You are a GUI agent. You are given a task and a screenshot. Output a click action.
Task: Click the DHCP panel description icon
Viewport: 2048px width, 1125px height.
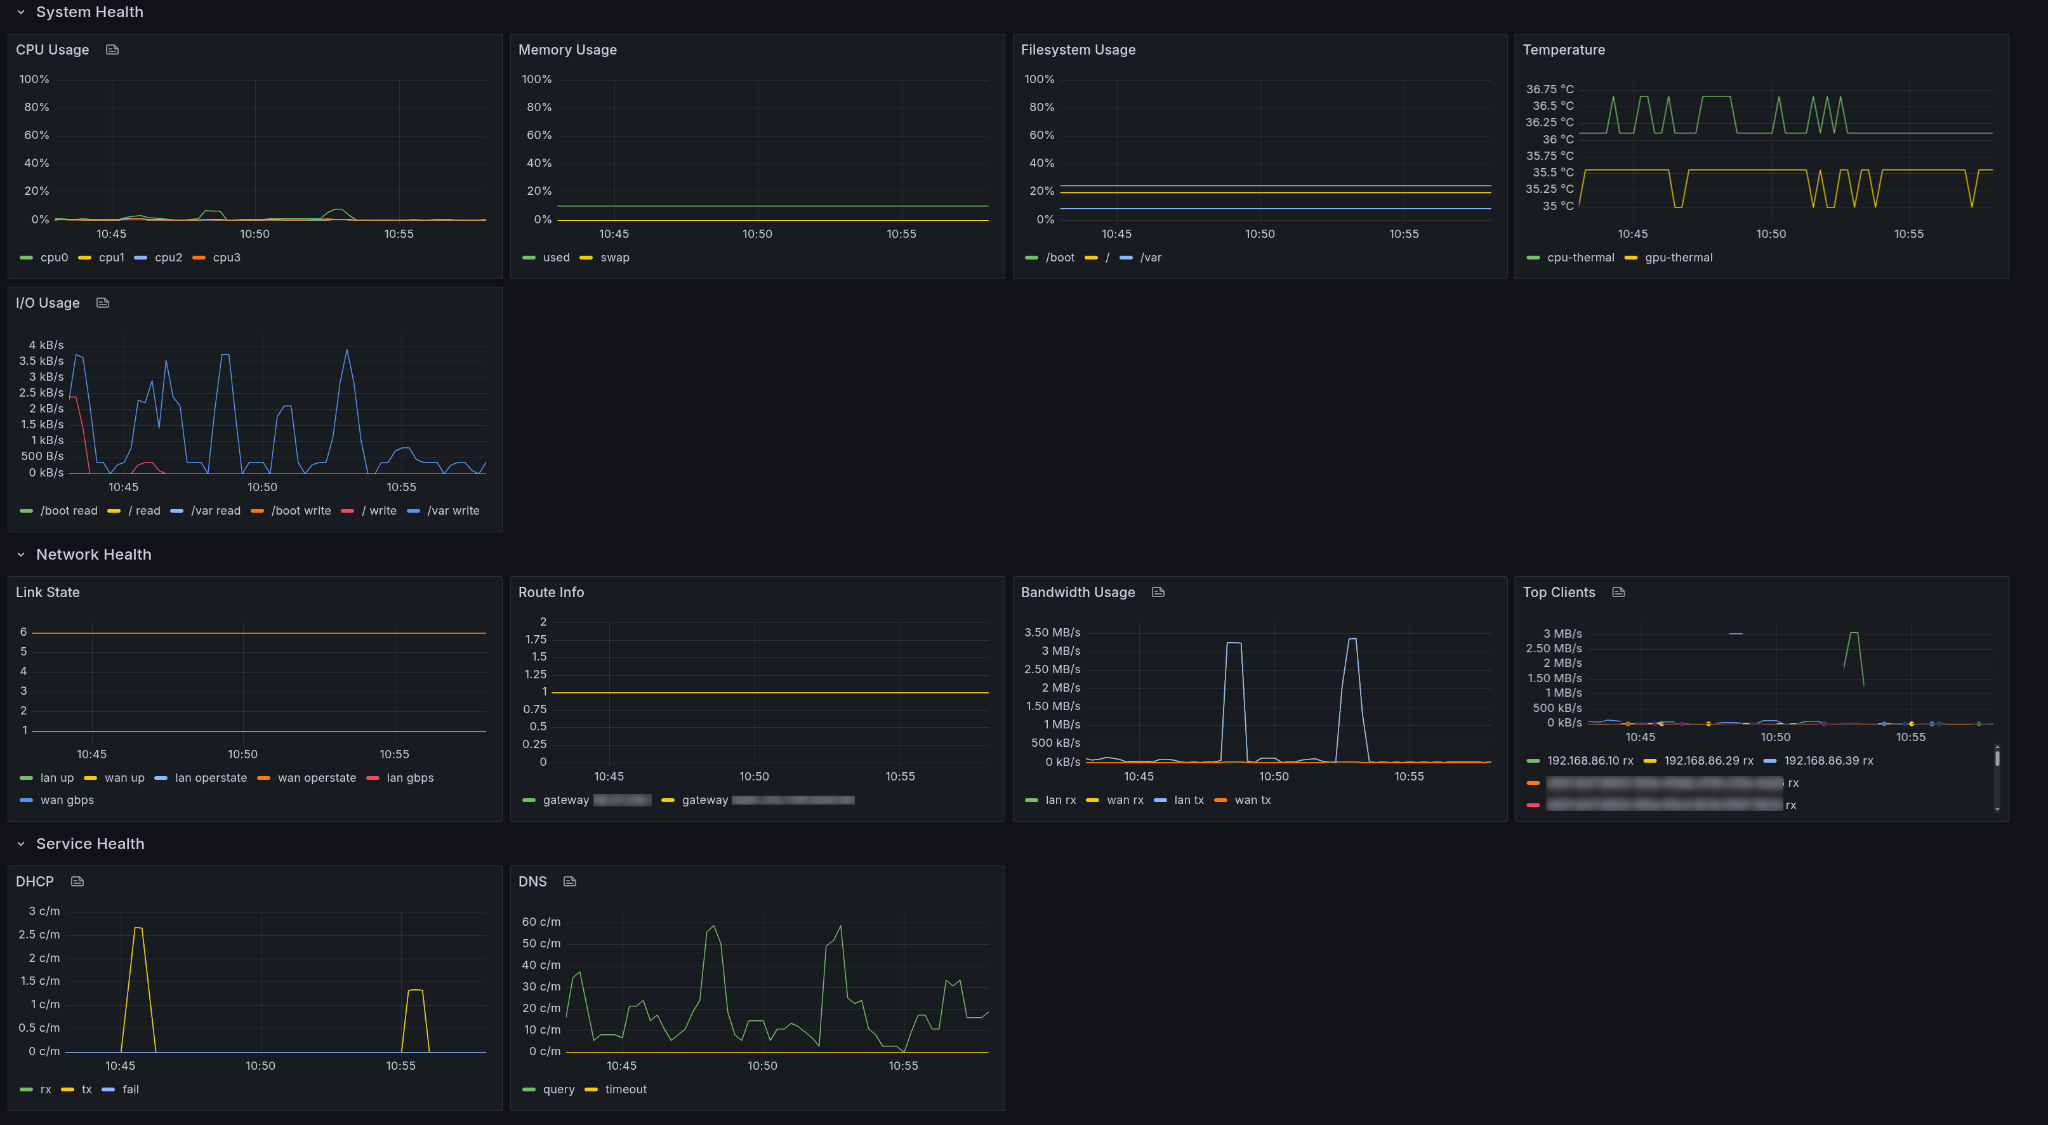pyautogui.click(x=77, y=882)
